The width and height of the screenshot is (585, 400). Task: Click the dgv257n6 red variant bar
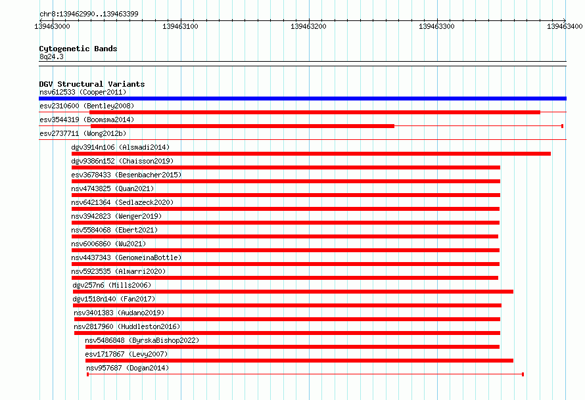(x=293, y=292)
